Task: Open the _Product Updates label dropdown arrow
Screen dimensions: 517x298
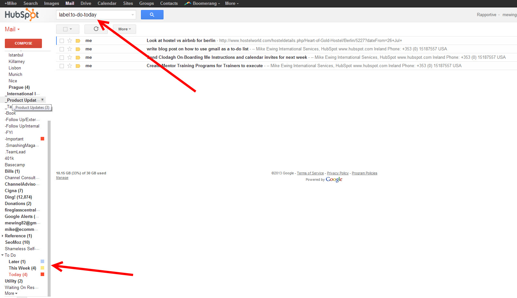Action: [x=42, y=100]
